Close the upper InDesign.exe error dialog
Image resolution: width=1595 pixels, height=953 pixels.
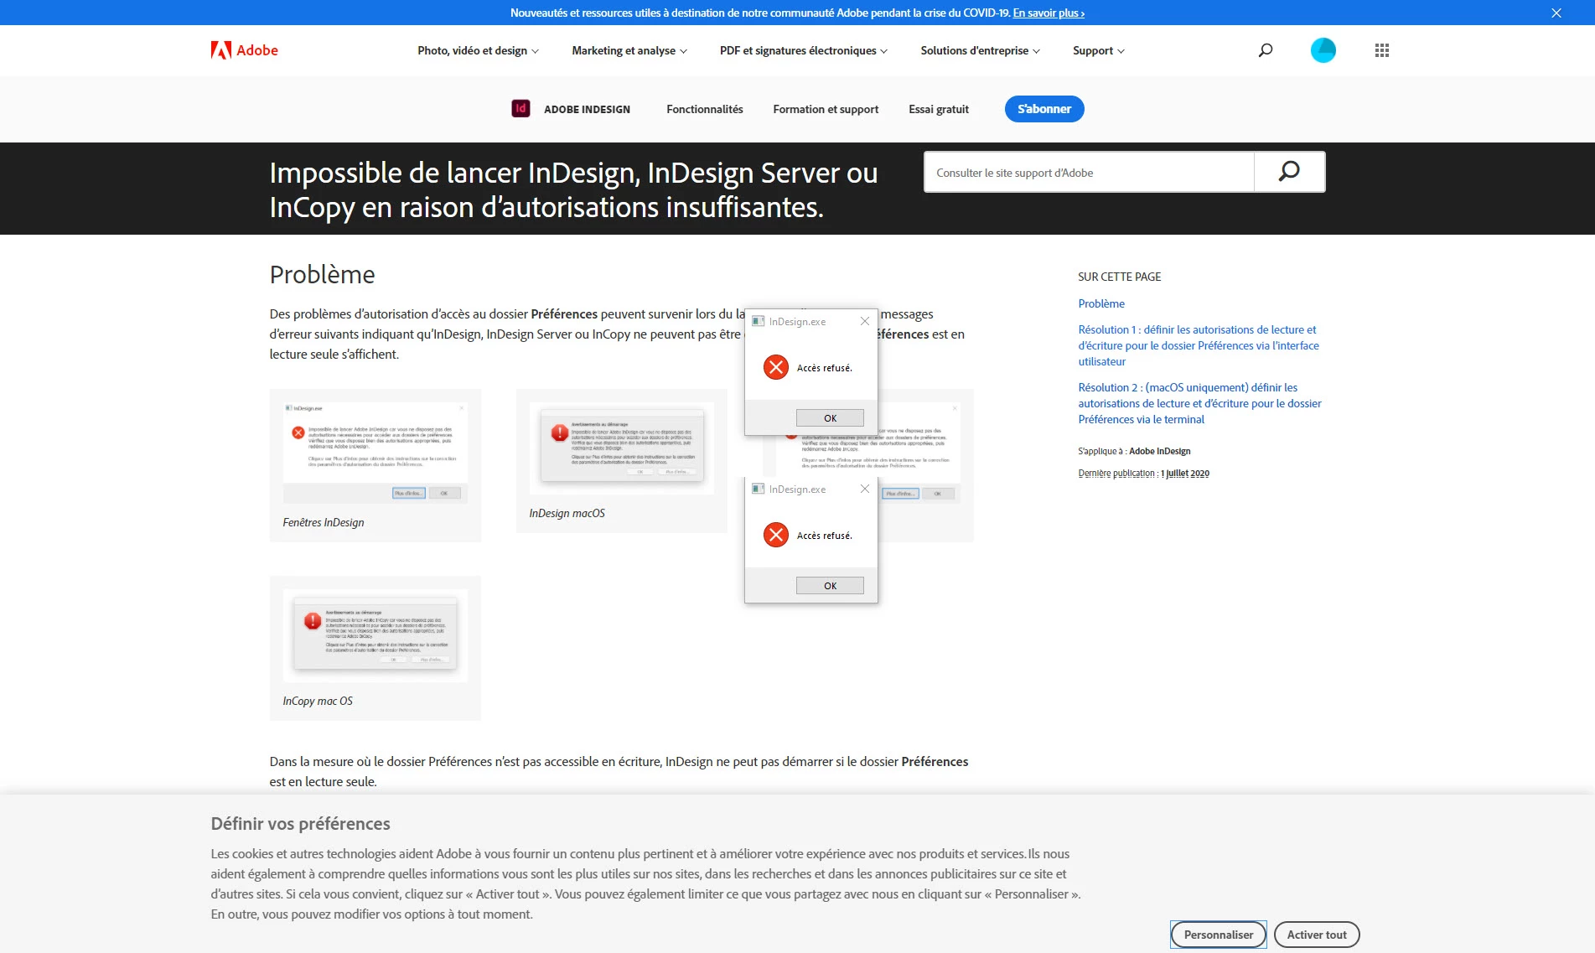point(865,321)
